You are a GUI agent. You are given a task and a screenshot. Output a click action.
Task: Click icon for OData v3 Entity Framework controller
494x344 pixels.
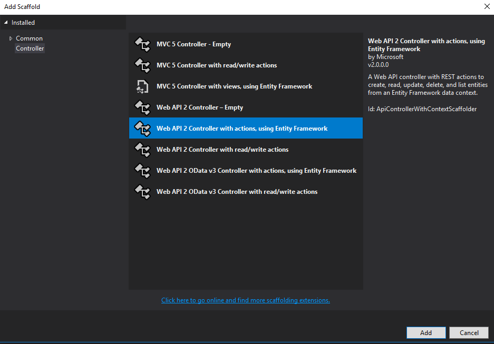coord(142,171)
